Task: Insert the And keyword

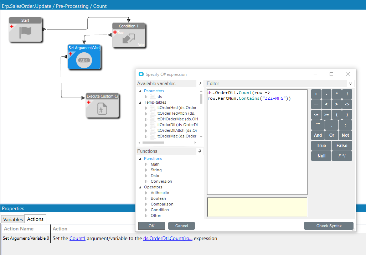Action: click(318, 135)
